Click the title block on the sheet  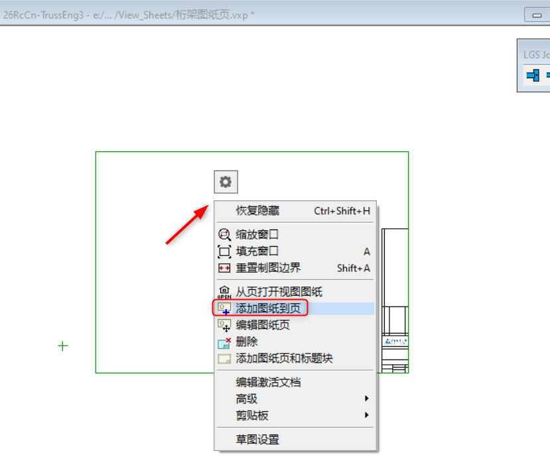coord(395,300)
